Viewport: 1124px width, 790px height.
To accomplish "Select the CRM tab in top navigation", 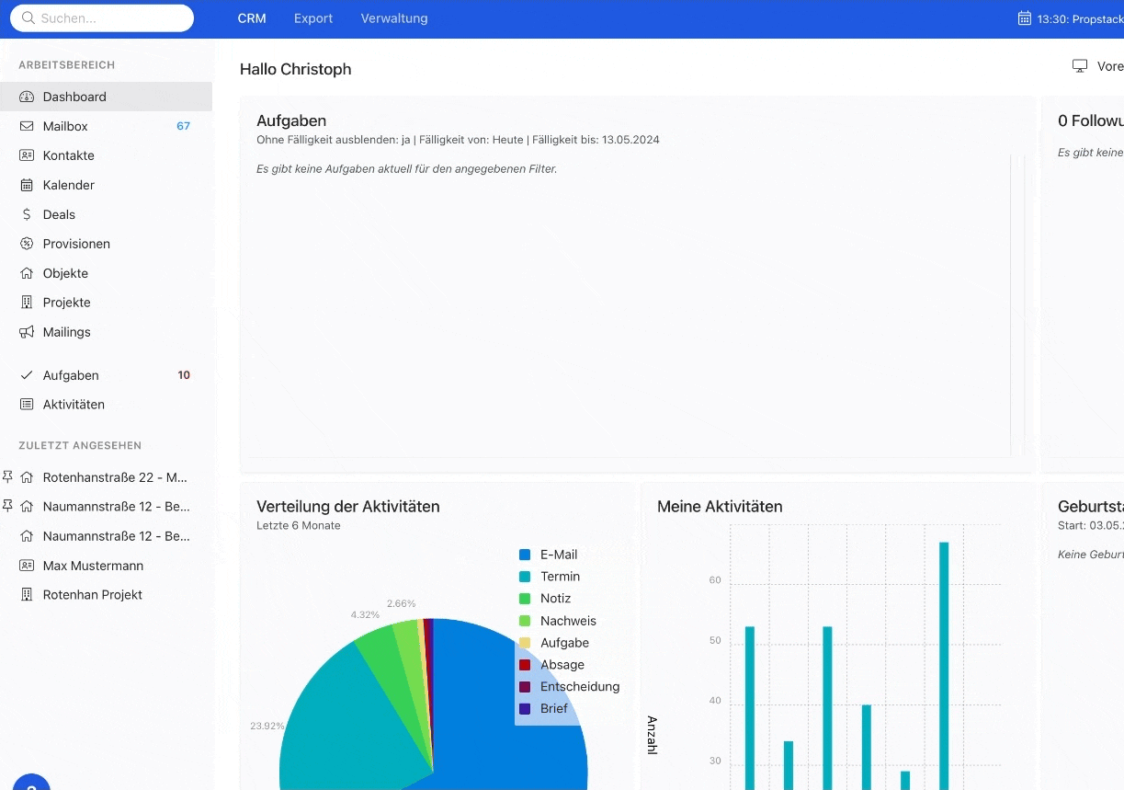I will click(252, 18).
